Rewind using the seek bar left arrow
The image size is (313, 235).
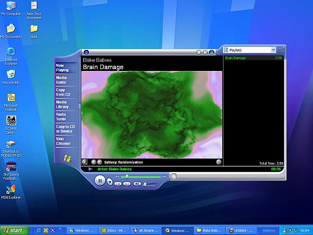117,177
